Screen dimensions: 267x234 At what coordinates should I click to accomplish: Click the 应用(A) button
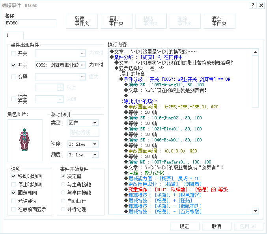(x=248, y=227)
